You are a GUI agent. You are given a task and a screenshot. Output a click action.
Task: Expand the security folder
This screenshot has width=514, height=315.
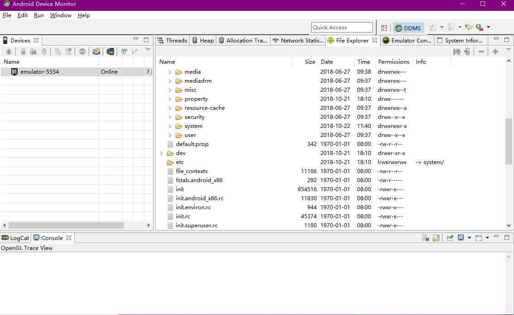point(170,117)
